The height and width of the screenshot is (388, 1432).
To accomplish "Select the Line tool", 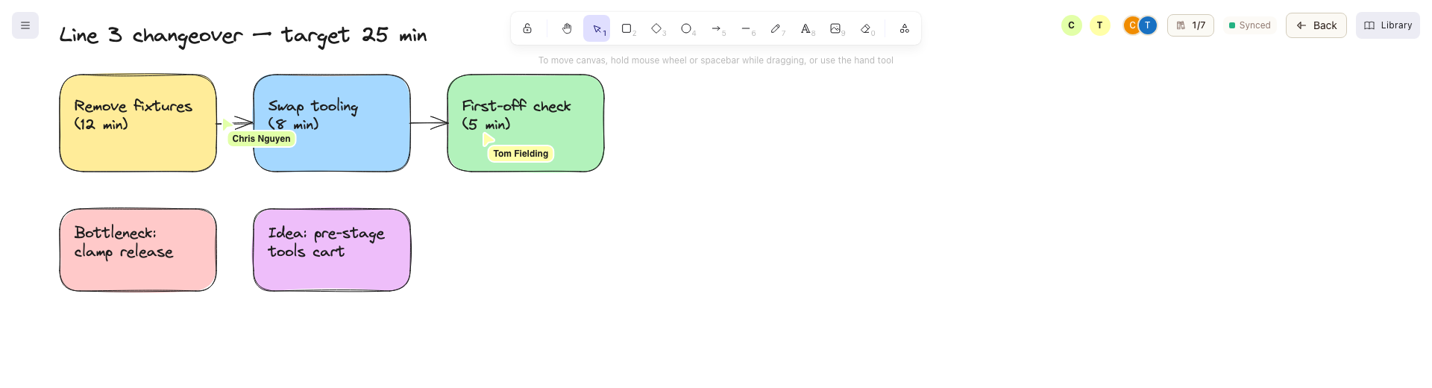I will click(x=746, y=28).
